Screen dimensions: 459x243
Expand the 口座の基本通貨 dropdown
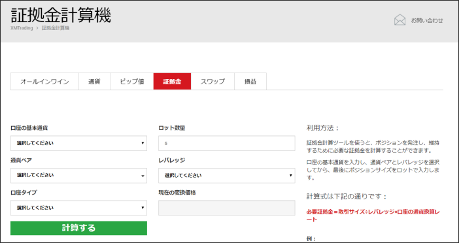pyautogui.click(x=78, y=143)
